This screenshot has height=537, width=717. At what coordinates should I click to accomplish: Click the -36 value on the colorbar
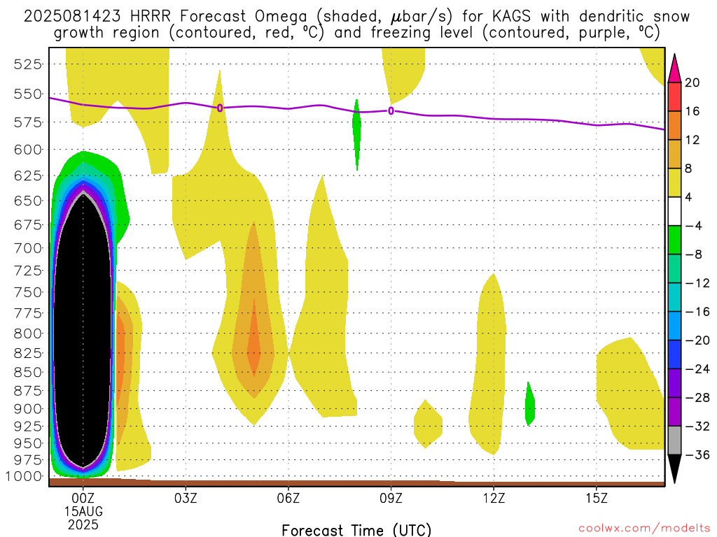click(697, 454)
